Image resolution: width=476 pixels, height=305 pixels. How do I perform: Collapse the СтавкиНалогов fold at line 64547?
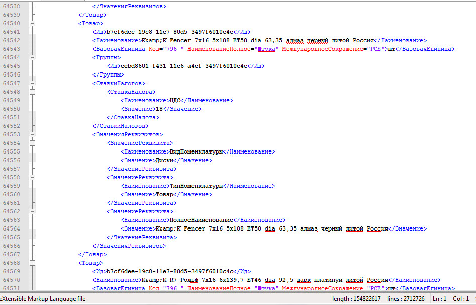click(x=33, y=83)
